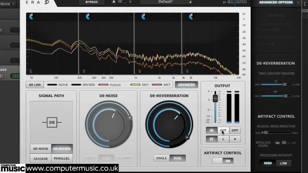Select DUAL mode under De-Reverberation
This screenshot has height=173, width=308.
178,158
